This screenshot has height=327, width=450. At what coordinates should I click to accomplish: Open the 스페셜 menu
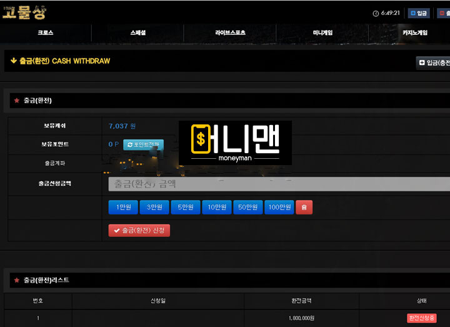[x=137, y=33]
